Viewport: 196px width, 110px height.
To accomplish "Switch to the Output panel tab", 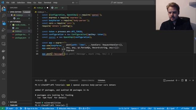I will click(53, 80).
